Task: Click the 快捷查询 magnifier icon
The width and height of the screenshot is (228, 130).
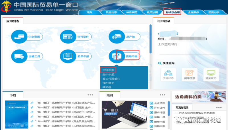Action: pyautogui.click(x=160, y=63)
